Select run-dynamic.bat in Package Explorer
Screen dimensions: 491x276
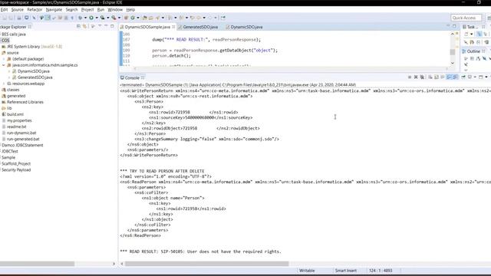(x=21, y=133)
